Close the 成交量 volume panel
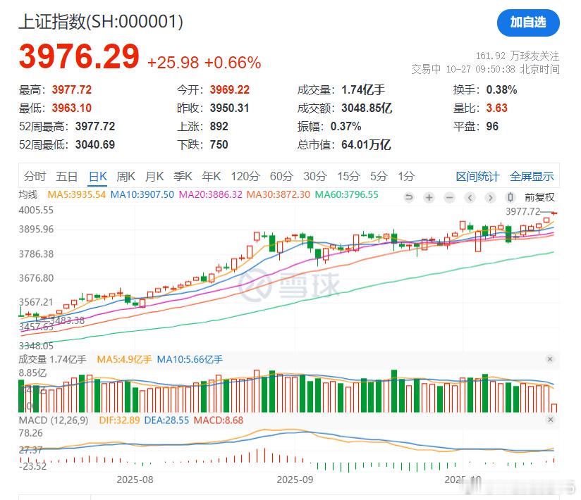581x500 pixels. pyautogui.click(x=550, y=359)
